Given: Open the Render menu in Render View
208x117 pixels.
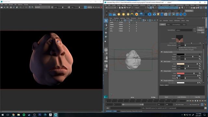Looking at the screenshot, I should (11, 5).
